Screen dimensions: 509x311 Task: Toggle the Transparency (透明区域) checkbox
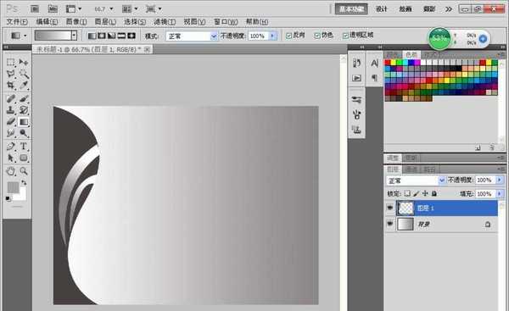pyautogui.click(x=346, y=36)
